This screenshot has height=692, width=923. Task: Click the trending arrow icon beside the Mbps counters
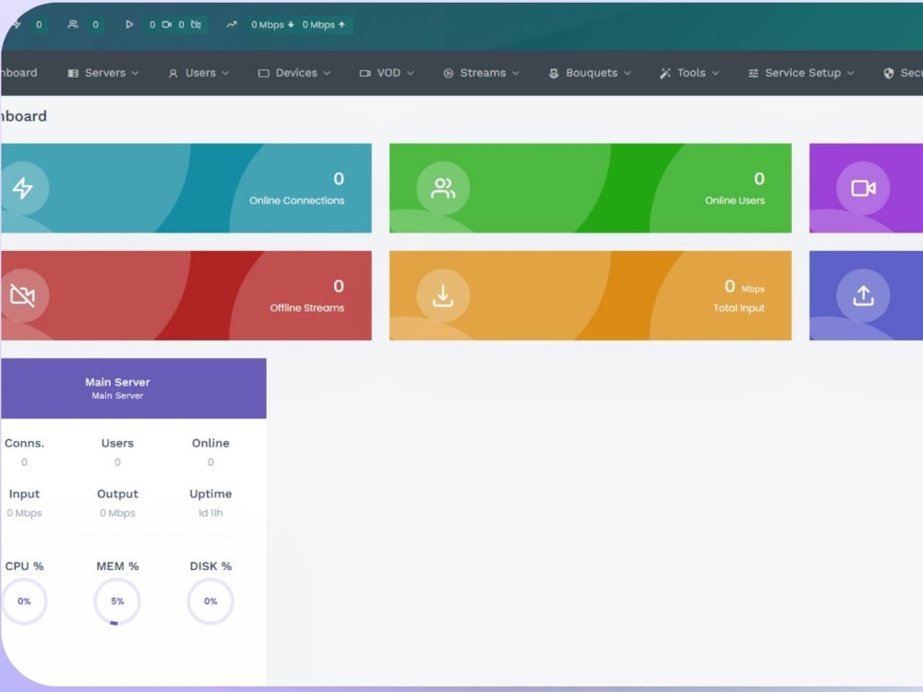pyautogui.click(x=231, y=25)
